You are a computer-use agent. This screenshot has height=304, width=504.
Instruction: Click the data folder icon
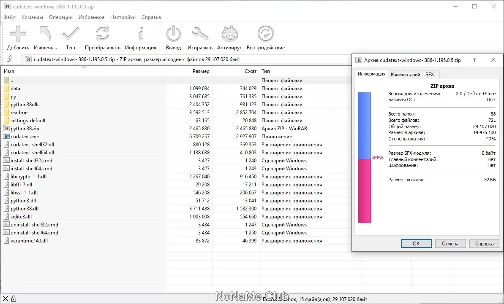6,89
